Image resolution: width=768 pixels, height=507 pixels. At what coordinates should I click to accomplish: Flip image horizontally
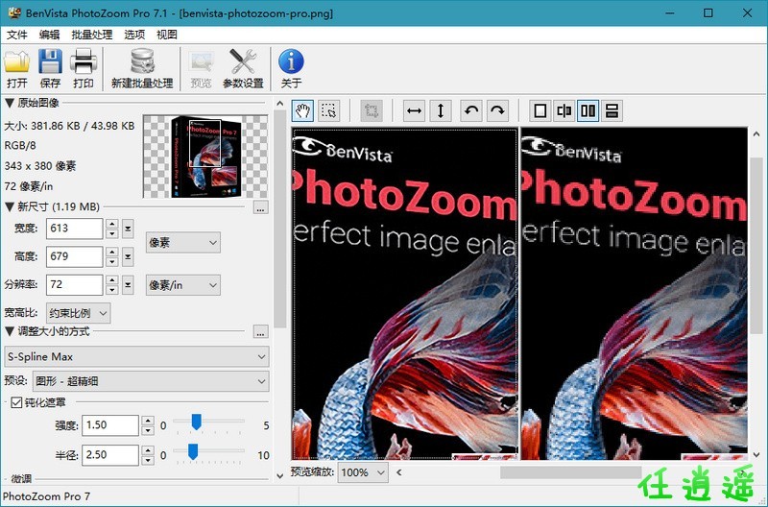point(415,110)
